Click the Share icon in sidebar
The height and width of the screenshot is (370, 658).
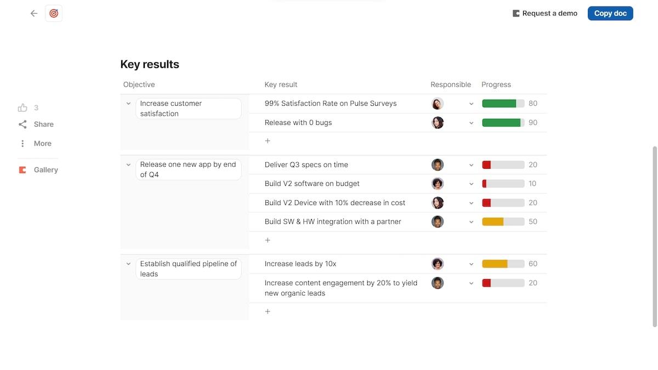click(22, 124)
